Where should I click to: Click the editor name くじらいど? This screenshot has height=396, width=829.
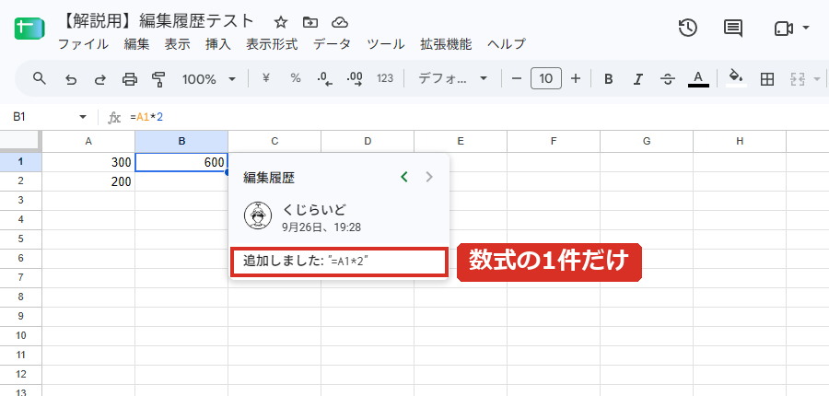(314, 209)
